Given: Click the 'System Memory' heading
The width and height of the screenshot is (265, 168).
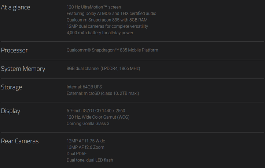Looking at the screenshot, I should pyautogui.click(x=23, y=69).
